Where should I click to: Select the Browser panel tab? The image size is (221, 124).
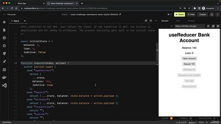[165, 21]
